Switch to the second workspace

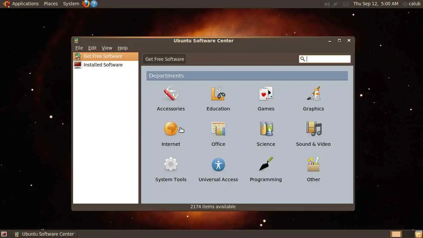407,234
